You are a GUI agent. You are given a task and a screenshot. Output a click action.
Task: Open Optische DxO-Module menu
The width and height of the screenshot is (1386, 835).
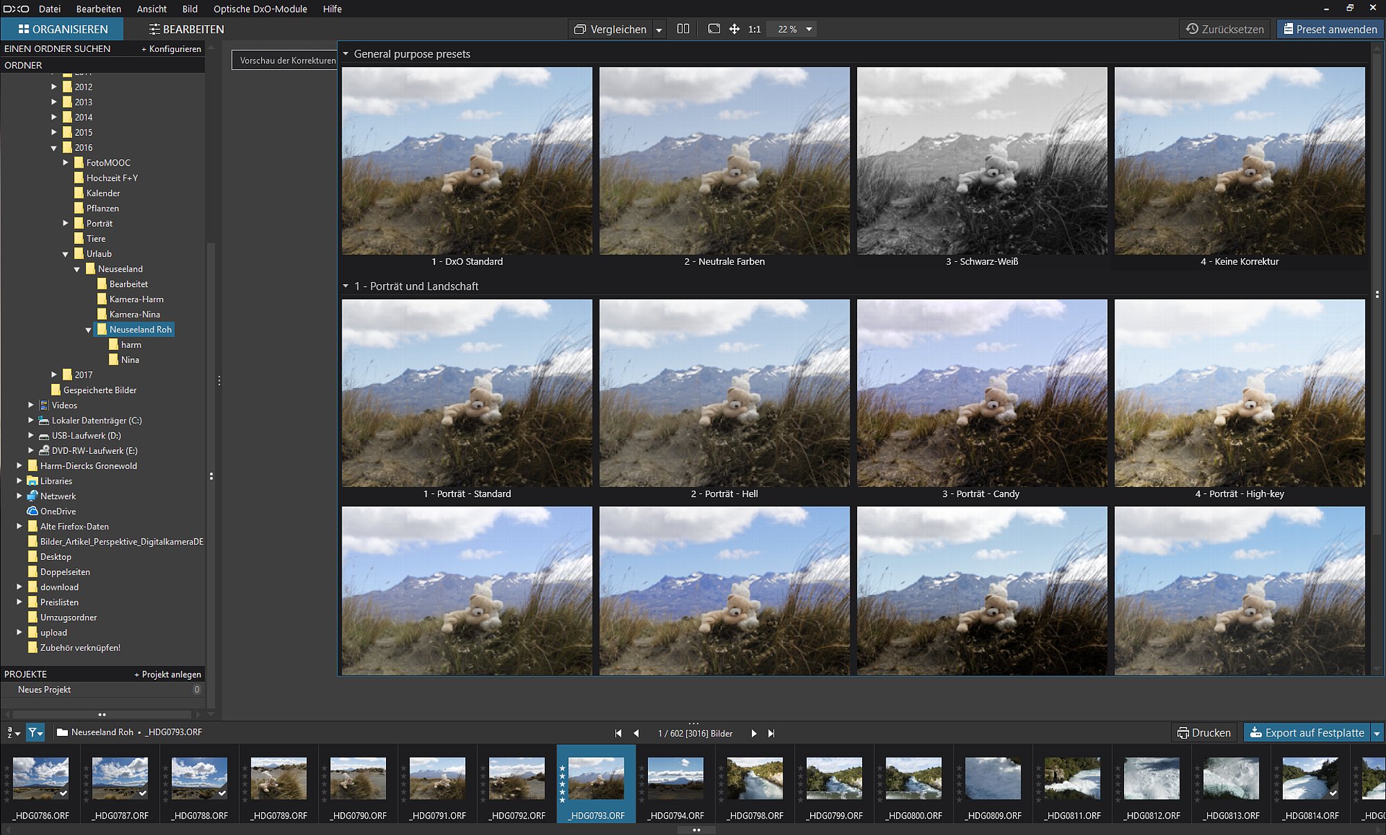[x=260, y=9]
